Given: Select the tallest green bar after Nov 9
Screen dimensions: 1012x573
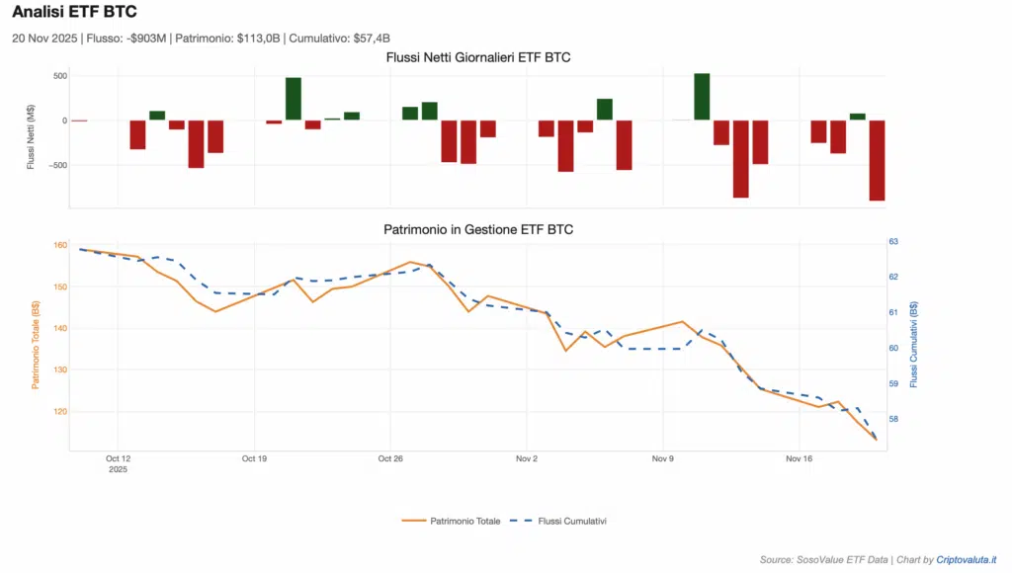Looking at the screenshot, I should [702, 97].
